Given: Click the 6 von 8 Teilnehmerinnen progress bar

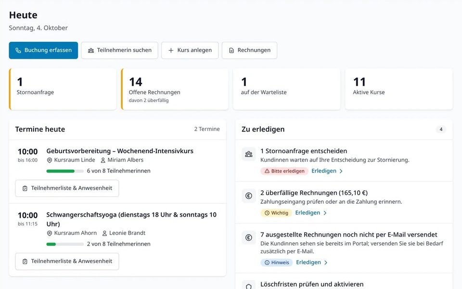Looking at the screenshot, I should click(65, 171).
